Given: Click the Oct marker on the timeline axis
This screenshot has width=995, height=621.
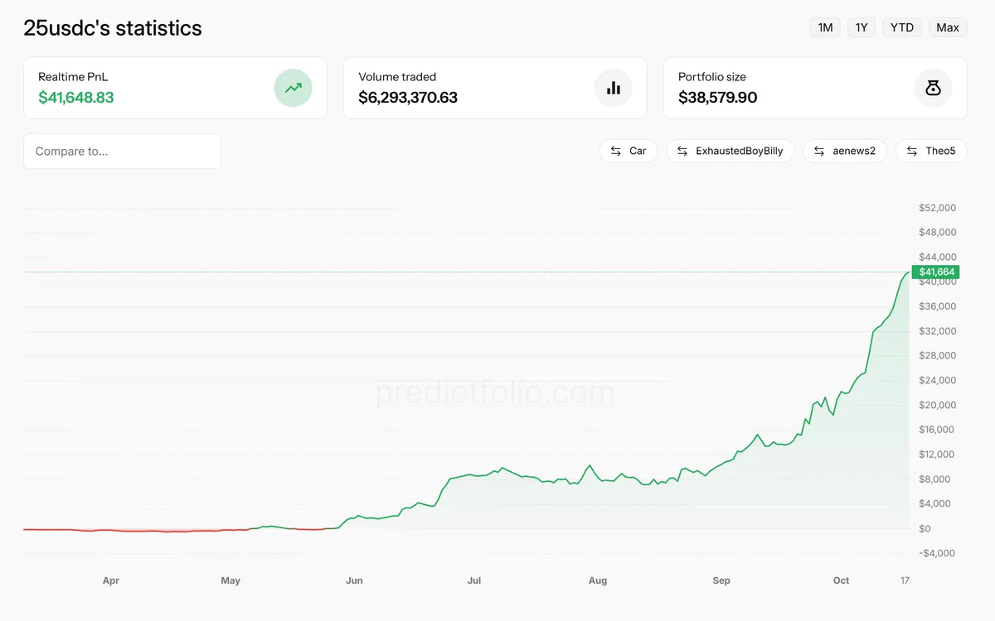Looking at the screenshot, I should [841, 580].
